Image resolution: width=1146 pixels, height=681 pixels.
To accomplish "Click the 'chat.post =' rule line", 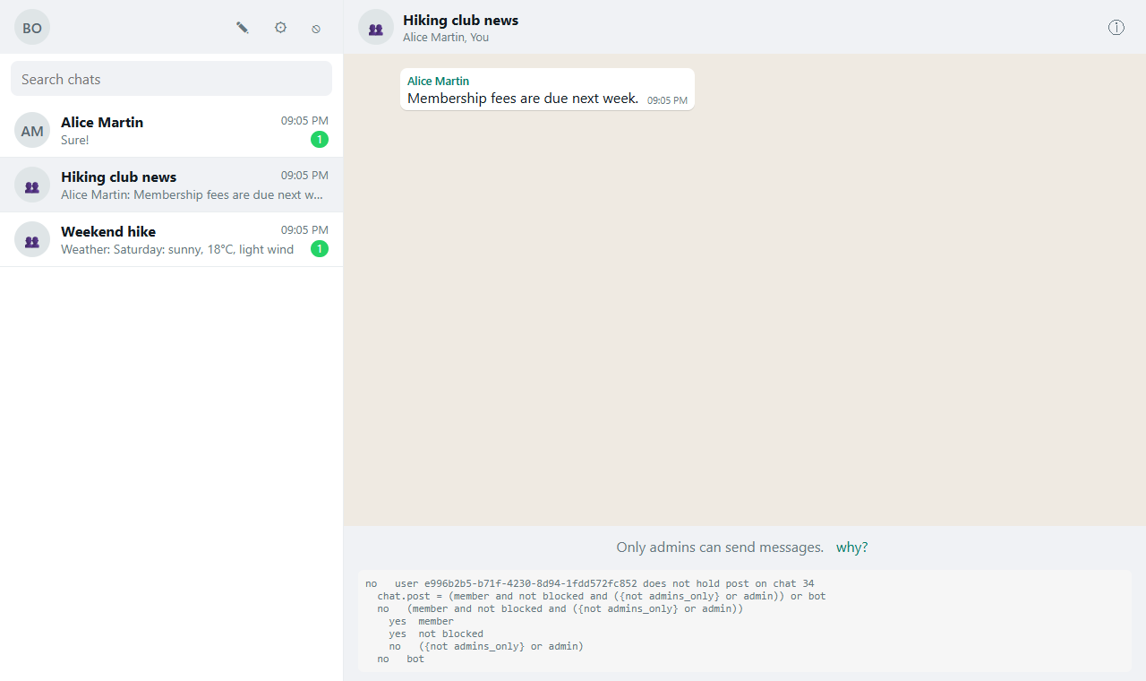I will (602, 596).
